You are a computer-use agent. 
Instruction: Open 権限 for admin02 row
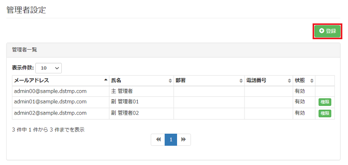pos(325,114)
